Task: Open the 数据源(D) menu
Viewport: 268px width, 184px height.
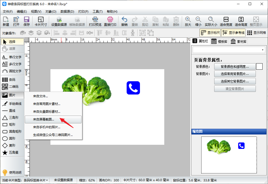Action: pos(67,12)
